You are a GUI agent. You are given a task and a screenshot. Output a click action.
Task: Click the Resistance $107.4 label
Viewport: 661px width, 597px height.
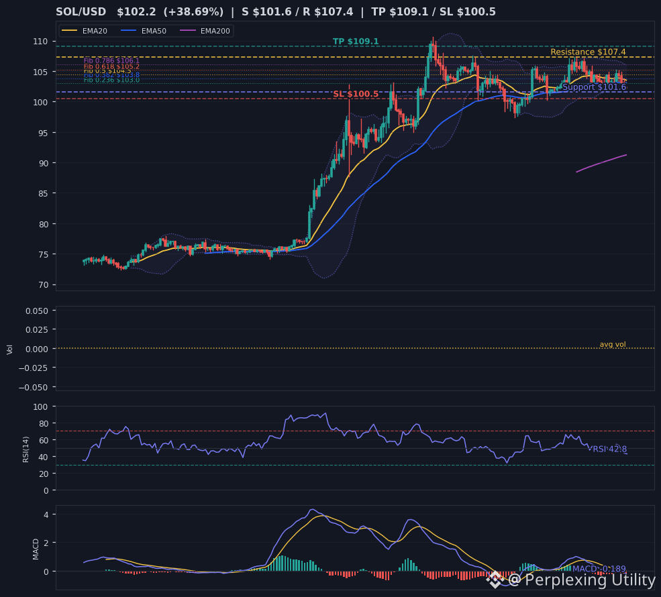pyautogui.click(x=588, y=52)
